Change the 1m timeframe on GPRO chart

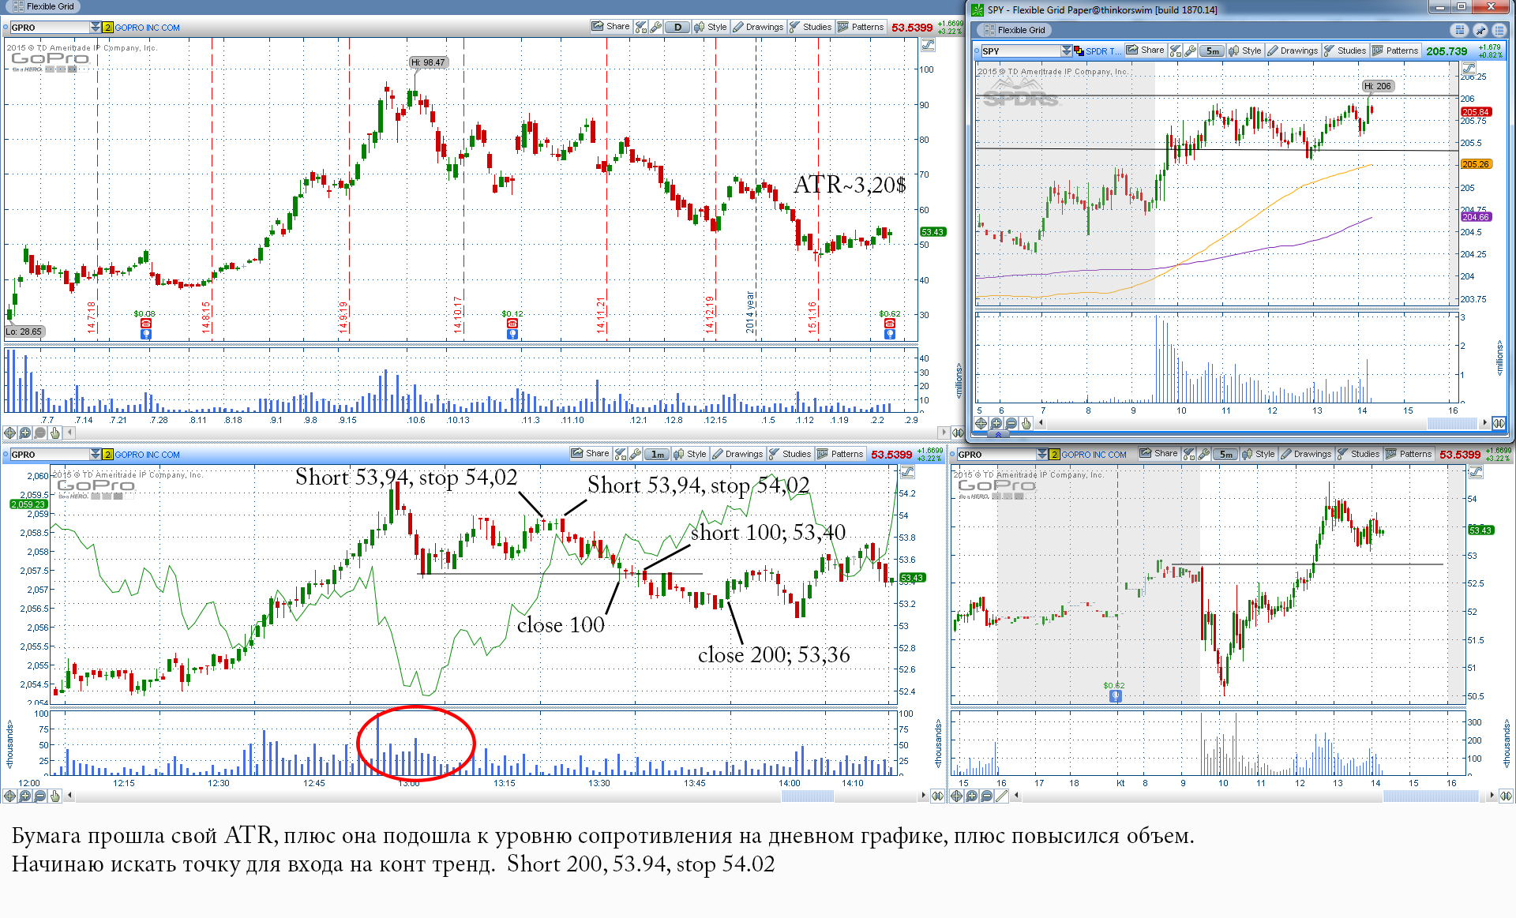pos(657,454)
